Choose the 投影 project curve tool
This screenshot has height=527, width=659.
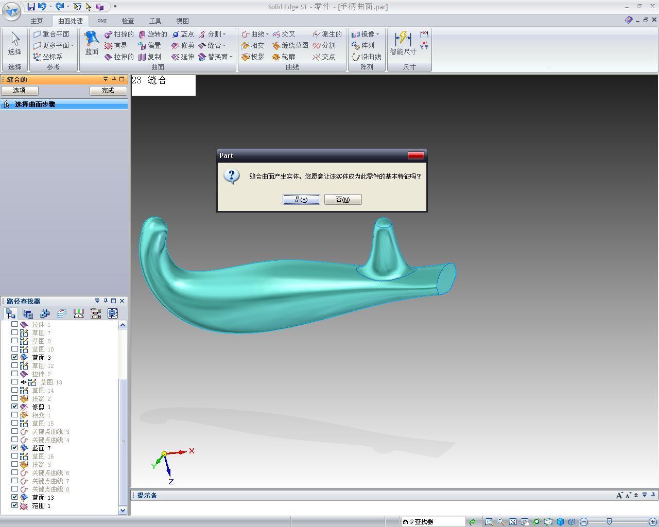pos(253,57)
